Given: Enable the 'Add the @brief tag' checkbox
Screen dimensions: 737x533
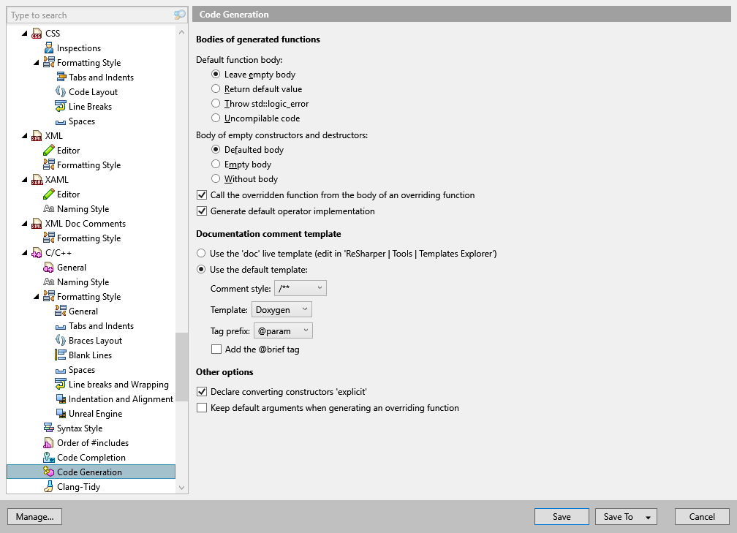Looking at the screenshot, I should 216,349.
